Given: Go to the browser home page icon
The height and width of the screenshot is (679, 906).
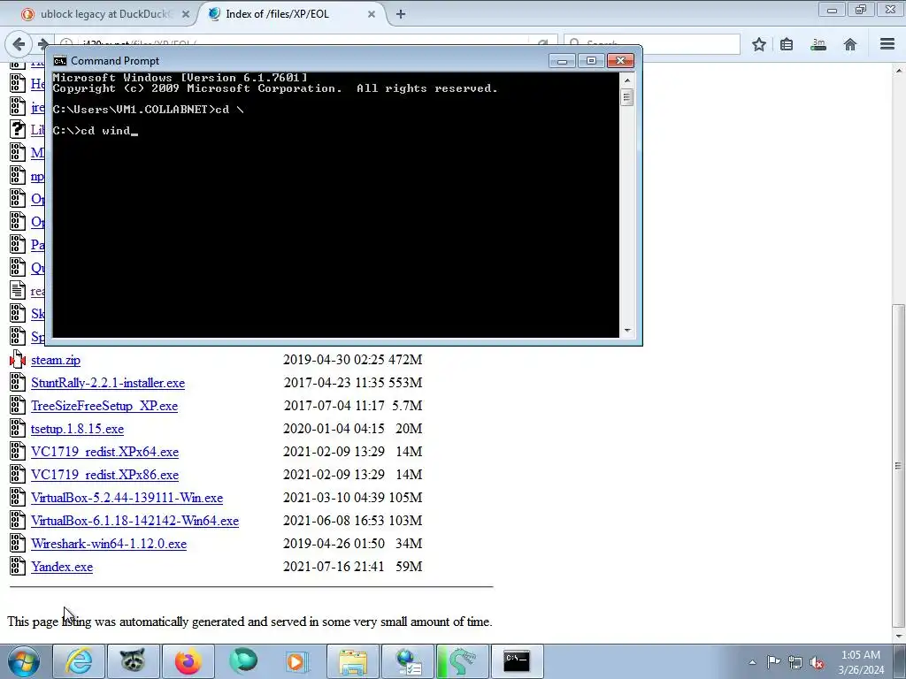Looking at the screenshot, I should (850, 44).
